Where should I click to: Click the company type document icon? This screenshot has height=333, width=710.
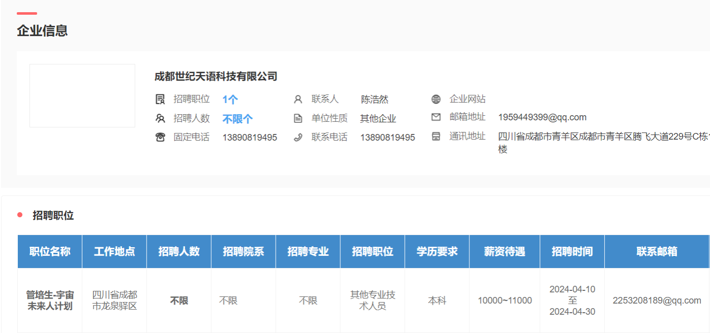click(298, 119)
